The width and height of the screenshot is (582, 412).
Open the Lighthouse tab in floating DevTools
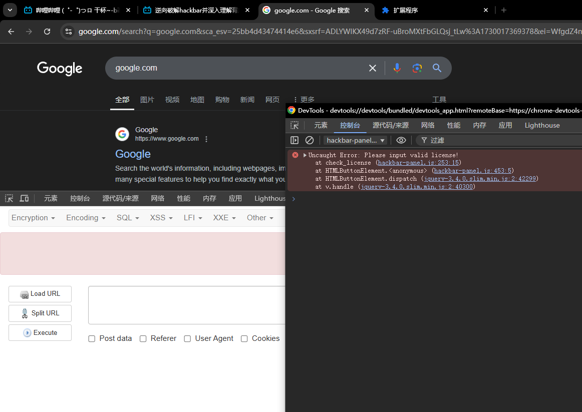coord(542,125)
